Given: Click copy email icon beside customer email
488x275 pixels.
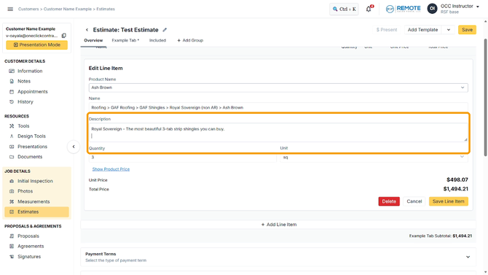Looking at the screenshot, I should (x=64, y=36).
